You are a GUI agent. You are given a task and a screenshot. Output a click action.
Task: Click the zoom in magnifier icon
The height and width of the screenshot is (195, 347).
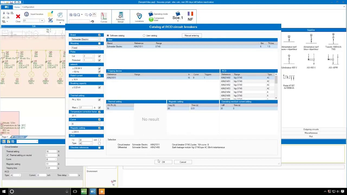(71, 15)
